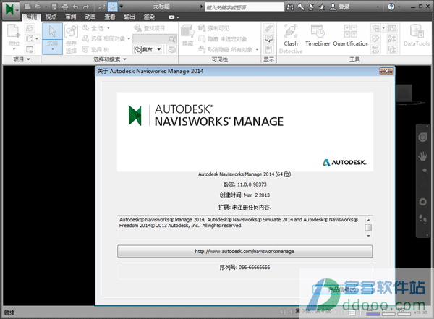Click the Save disk icon in quick access toolbar
The height and width of the screenshot is (319, 434).
[x=54, y=7]
